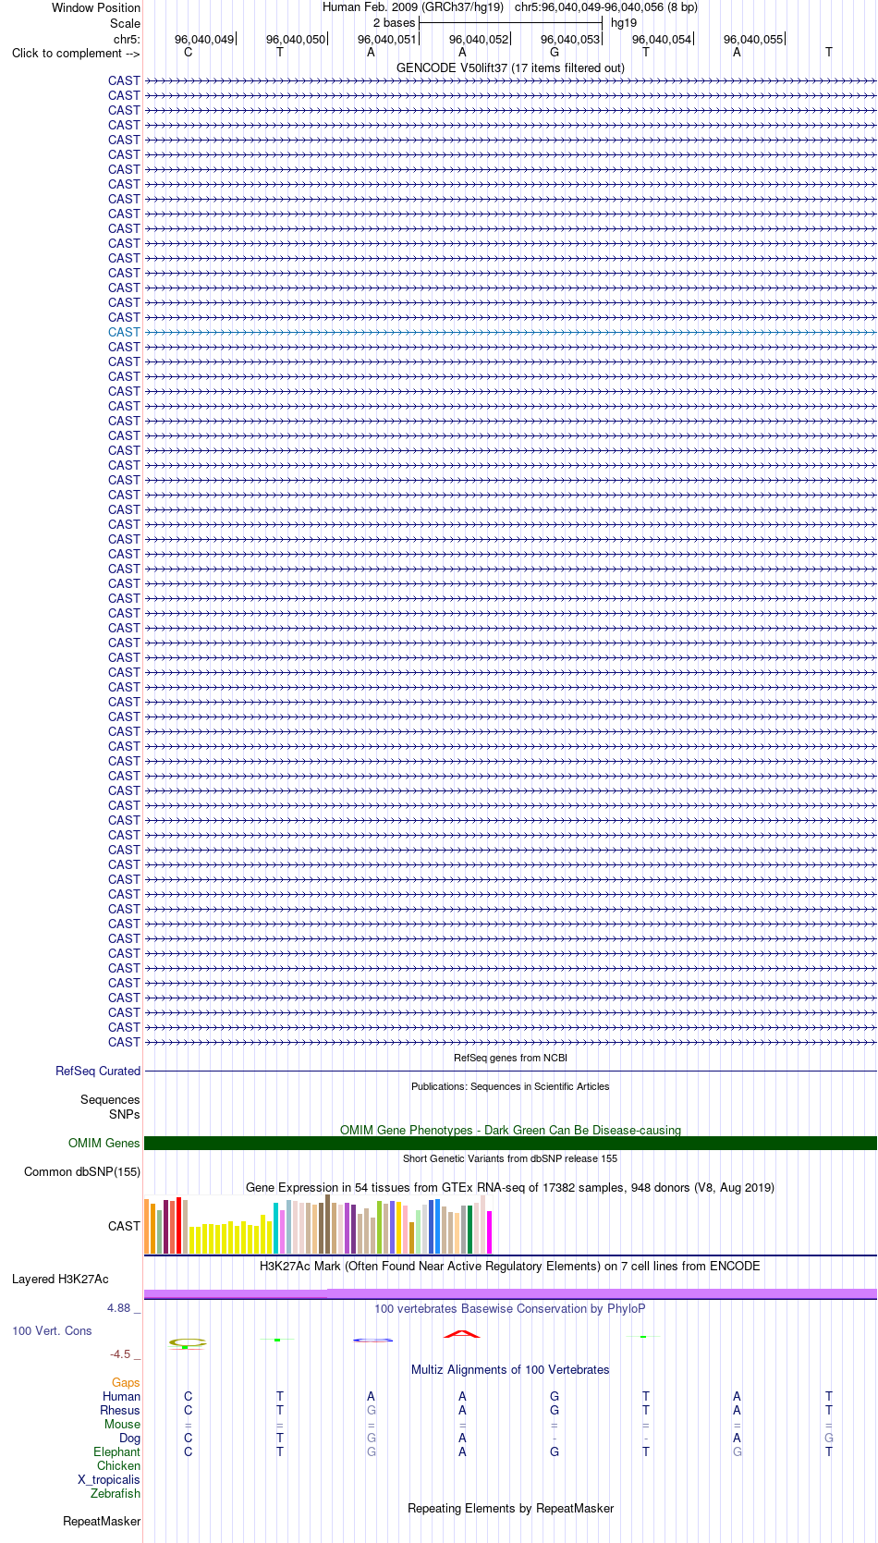Click the blue PhyloP conservation glyph
Viewport: 878px width, 1543px height.
point(373,1340)
